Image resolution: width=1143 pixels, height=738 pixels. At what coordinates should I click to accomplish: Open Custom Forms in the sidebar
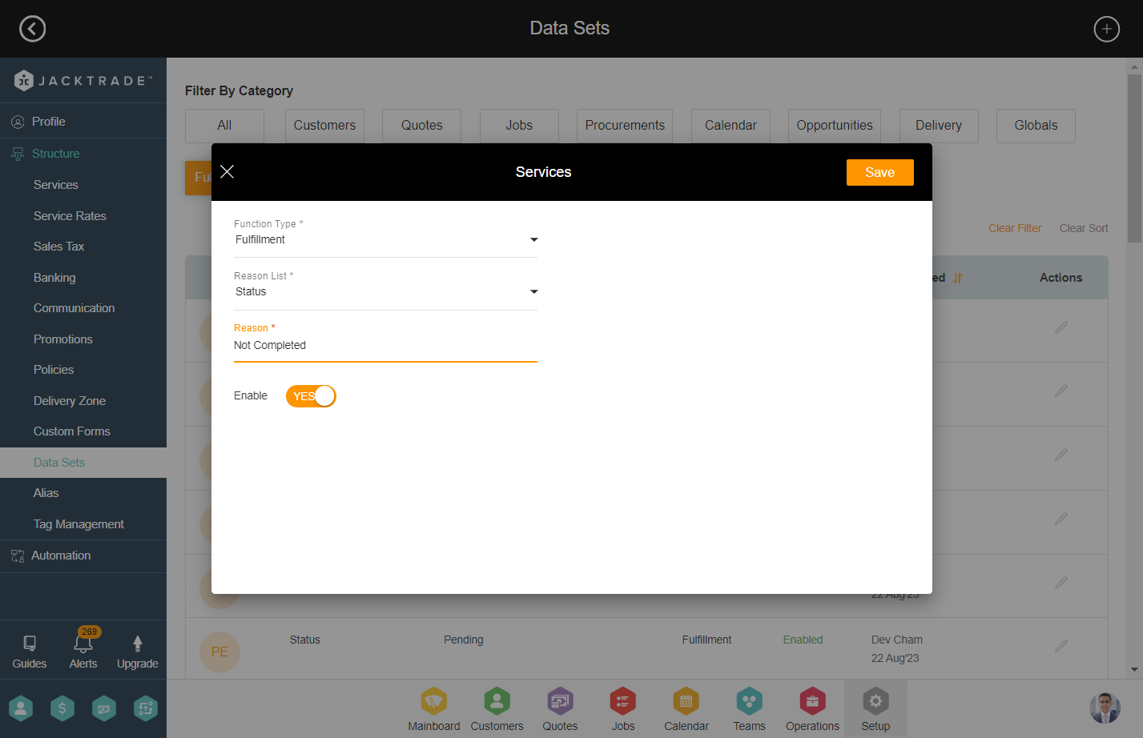click(x=72, y=431)
